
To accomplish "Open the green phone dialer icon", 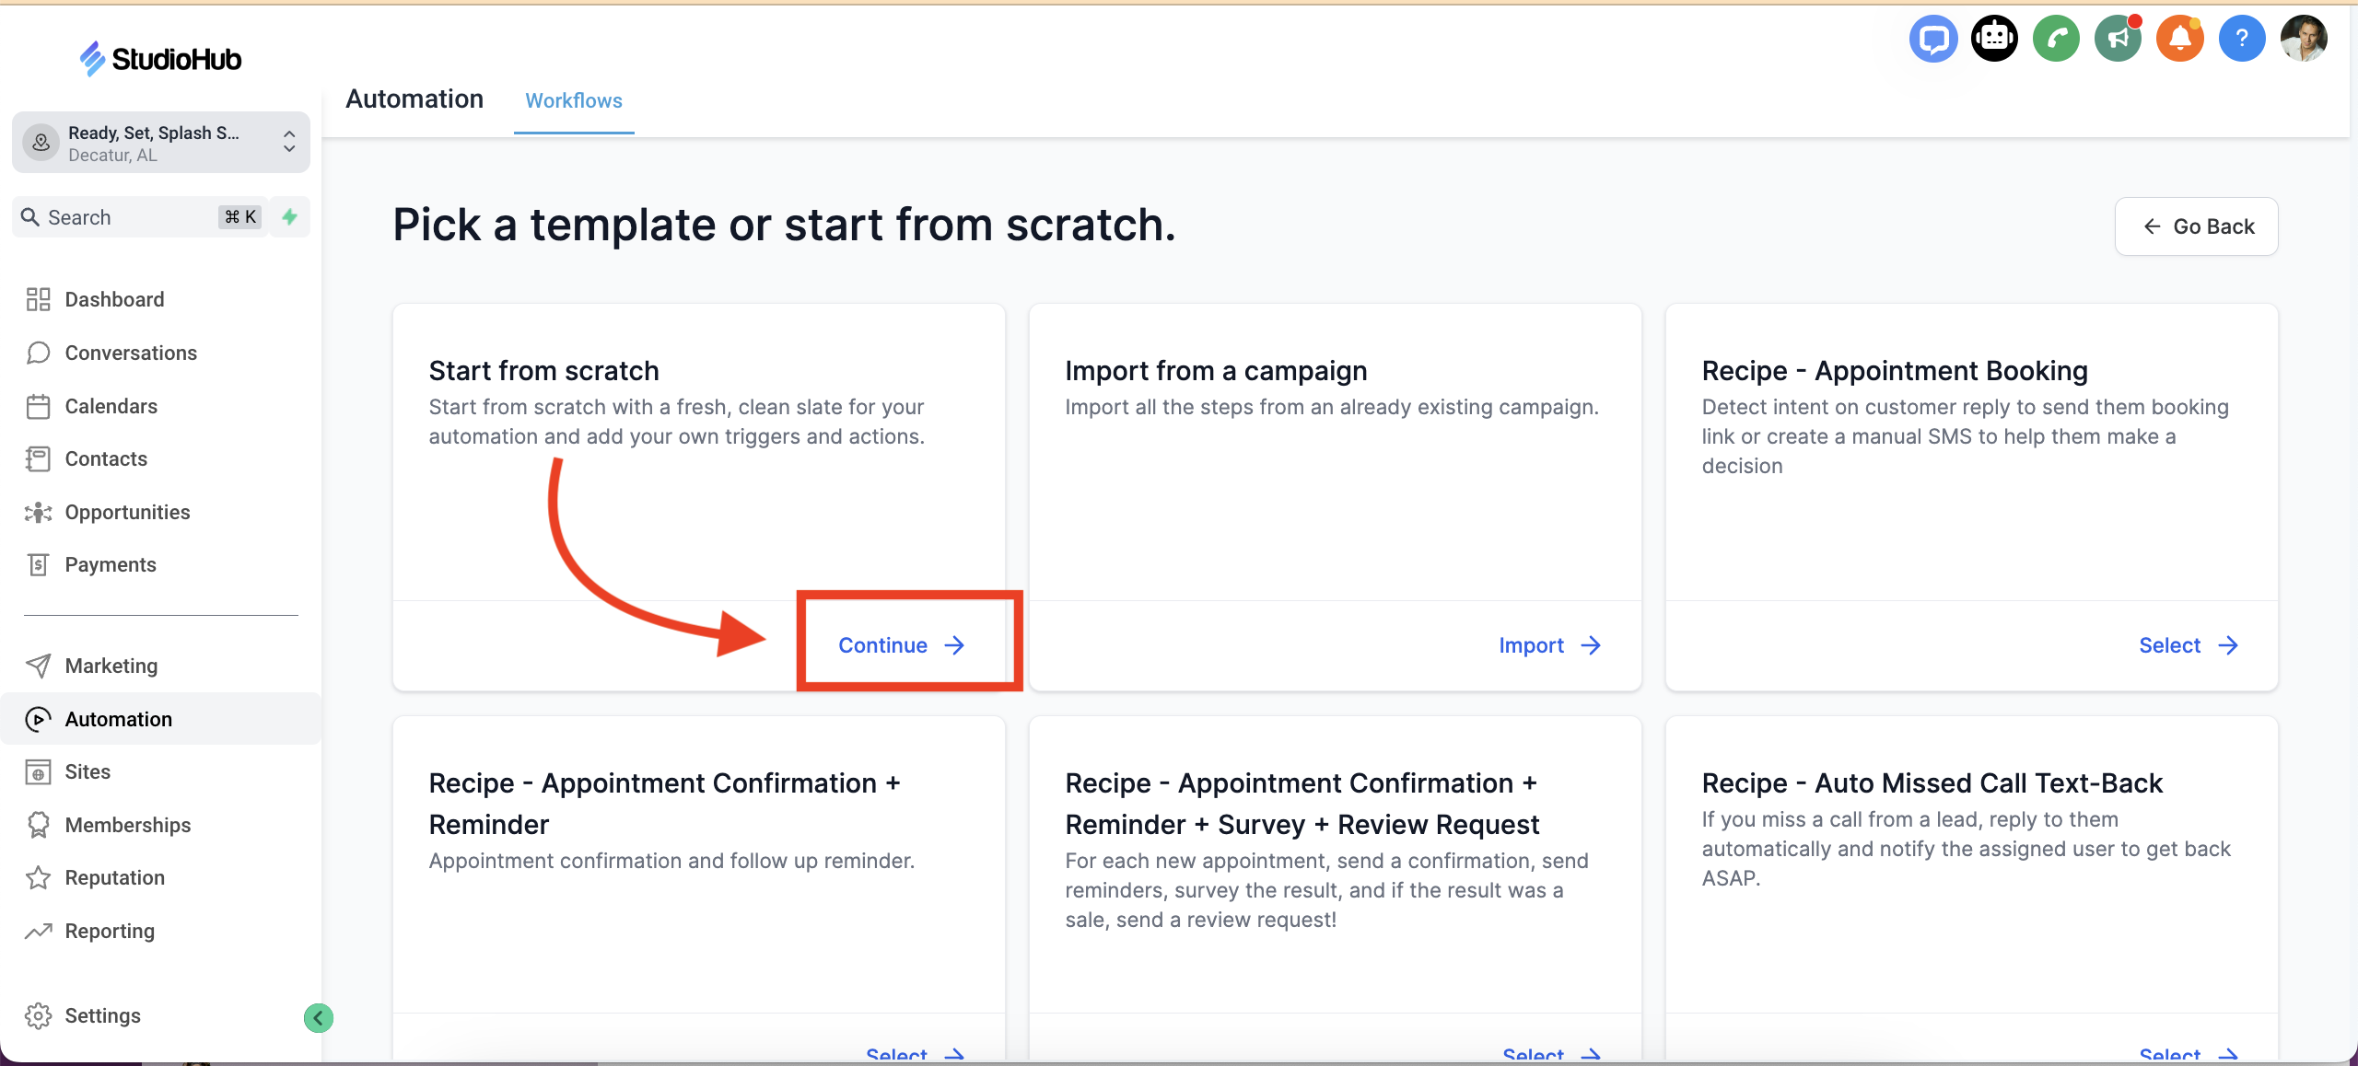I will click(2056, 39).
